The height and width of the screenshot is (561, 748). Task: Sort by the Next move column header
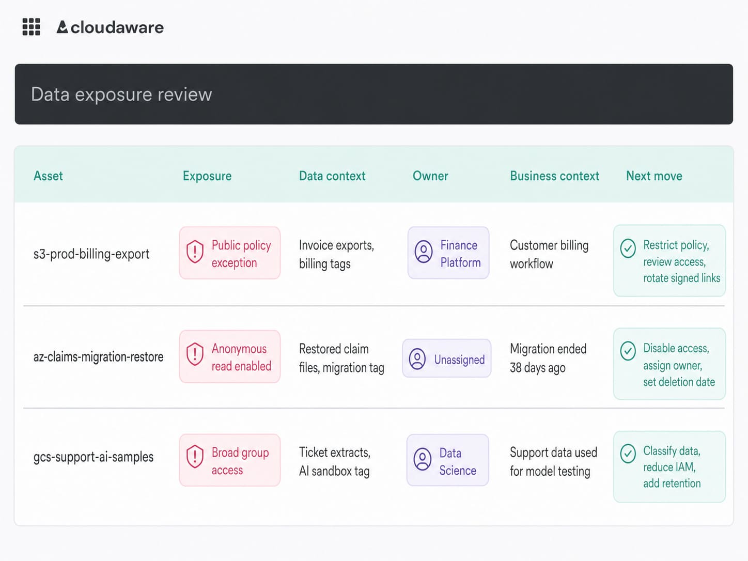click(x=654, y=176)
